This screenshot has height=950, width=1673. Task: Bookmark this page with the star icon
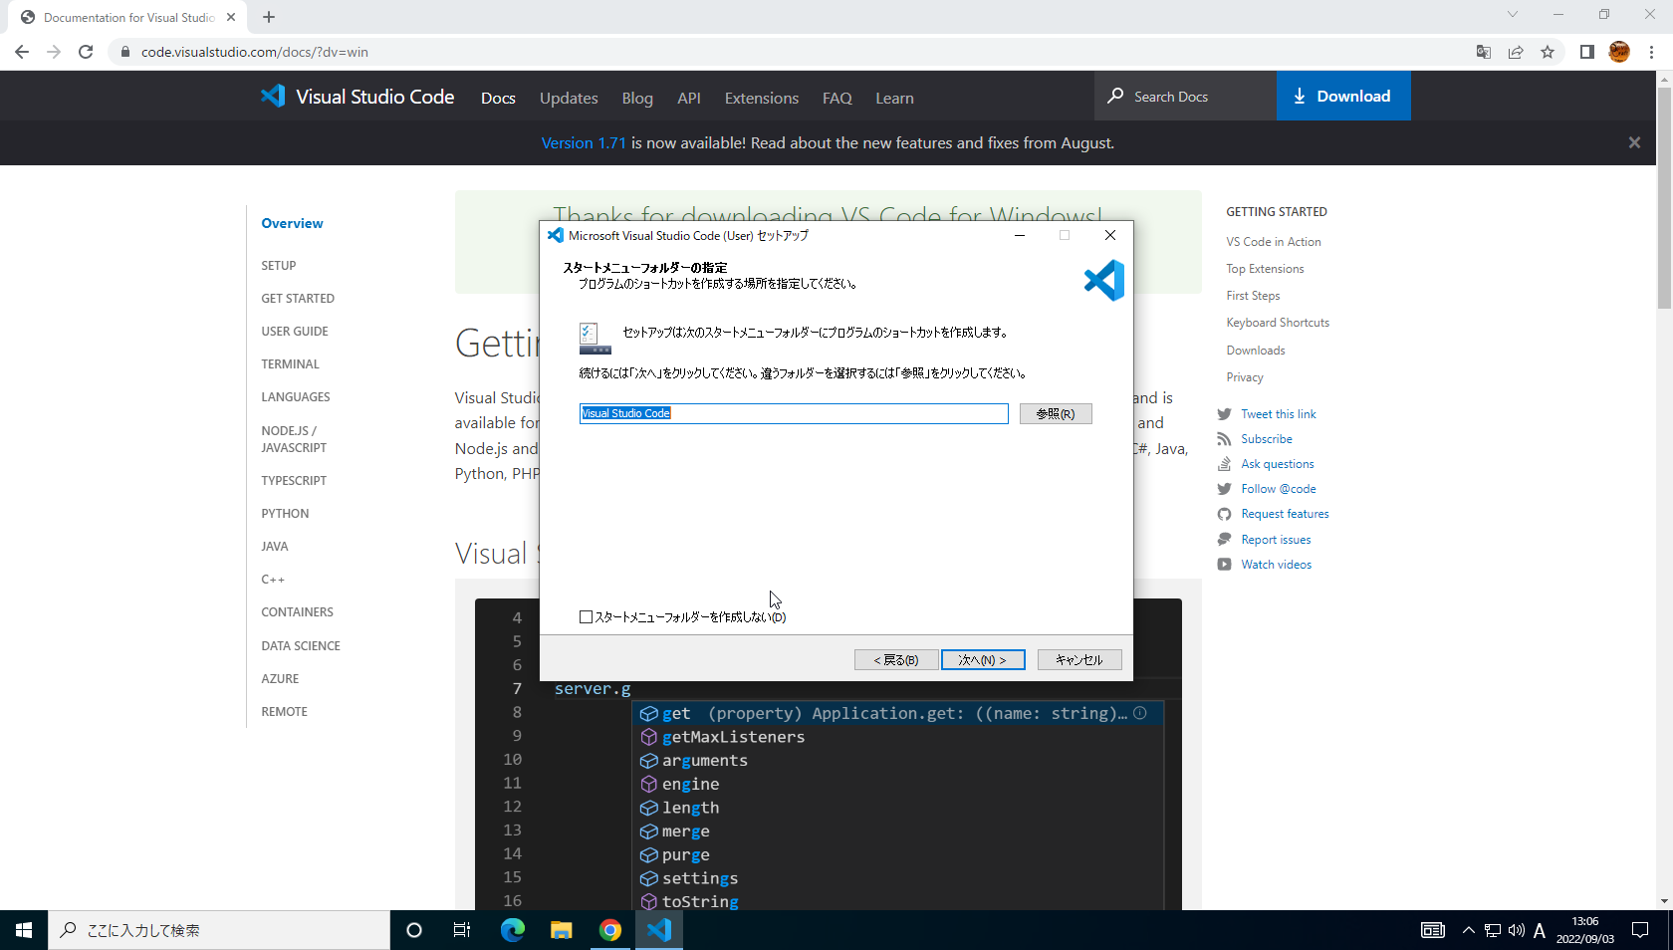1548,52
